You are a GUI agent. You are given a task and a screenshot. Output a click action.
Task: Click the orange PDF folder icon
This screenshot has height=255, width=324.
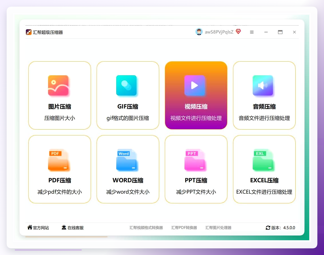pos(59,160)
